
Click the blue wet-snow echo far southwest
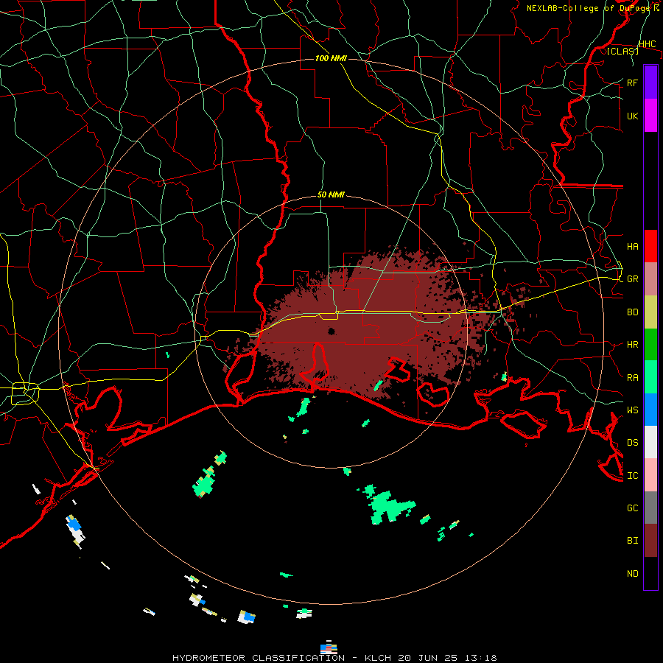[x=74, y=525]
